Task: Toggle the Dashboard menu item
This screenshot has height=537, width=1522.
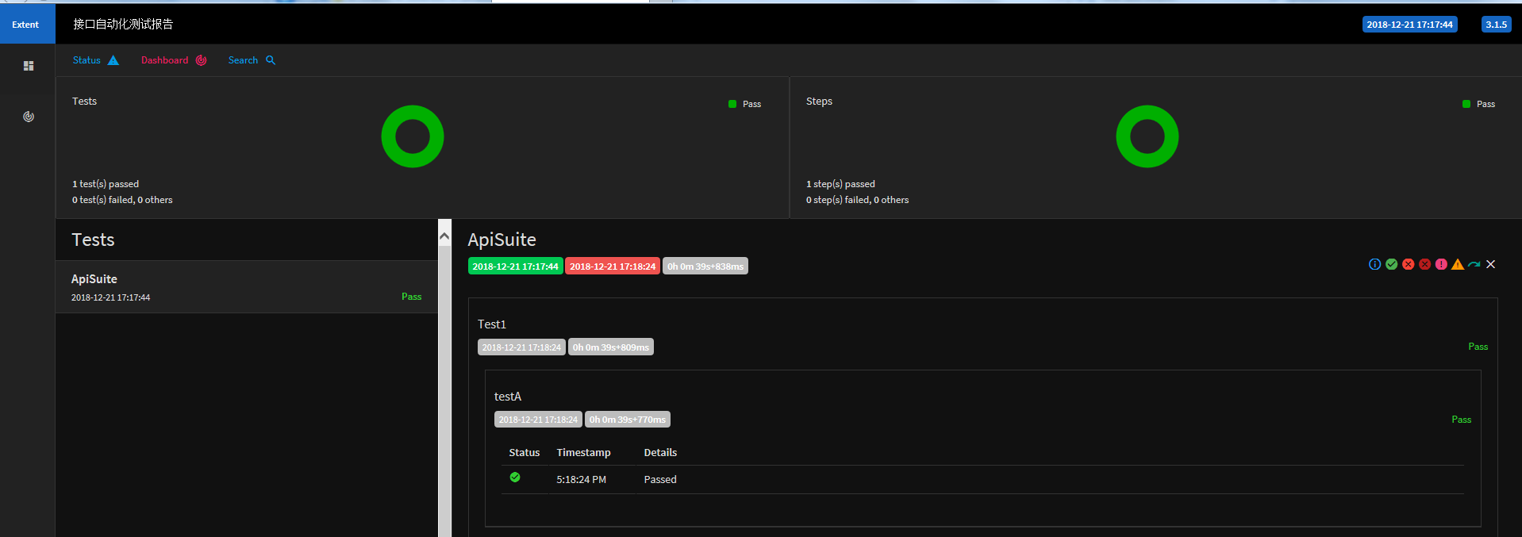Action: (x=174, y=60)
